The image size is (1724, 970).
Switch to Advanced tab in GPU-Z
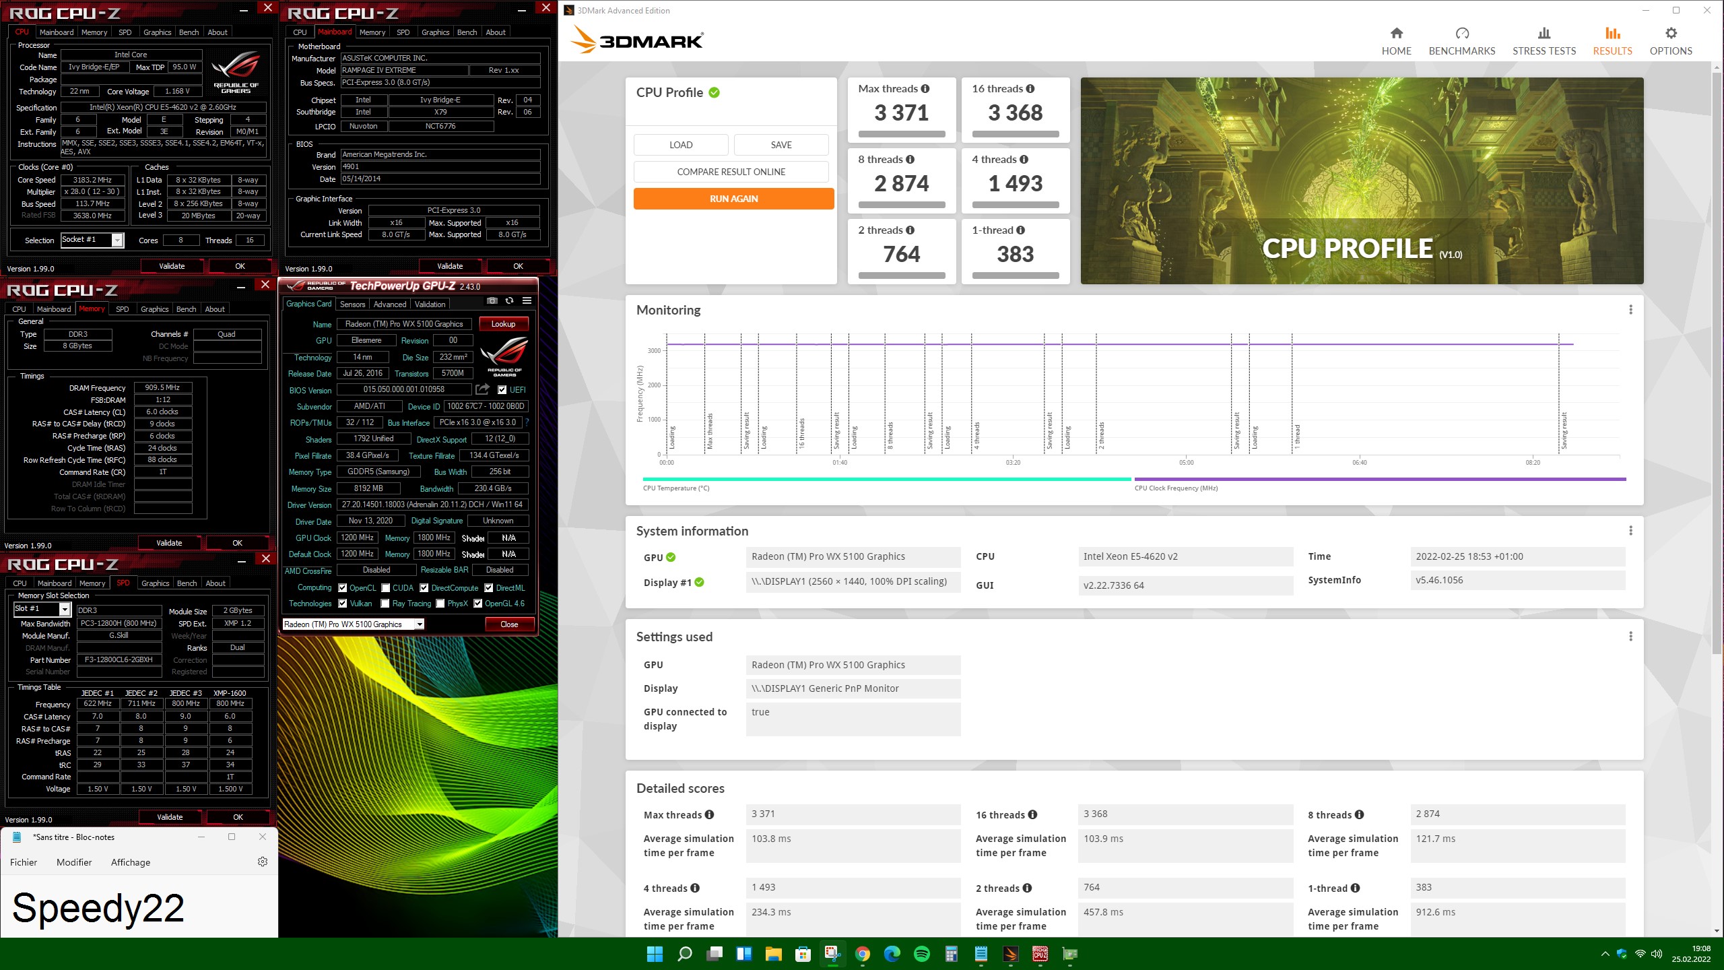coord(390,304)
